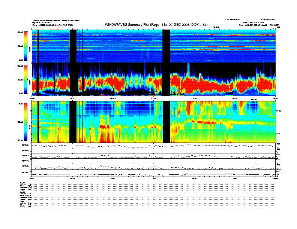Image resolution: width=297 pixels, height=229 pixels.
Task: Click the 10 frequency tick right of the TNR panel
Action: click(279, 134)
